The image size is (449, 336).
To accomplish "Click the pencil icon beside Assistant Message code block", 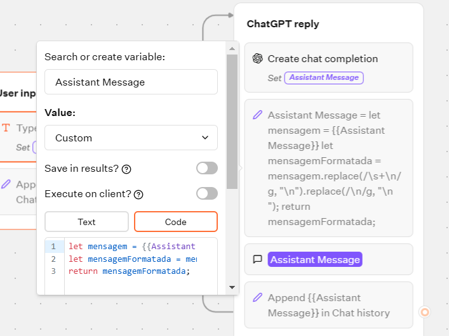I will pos(257,115).
